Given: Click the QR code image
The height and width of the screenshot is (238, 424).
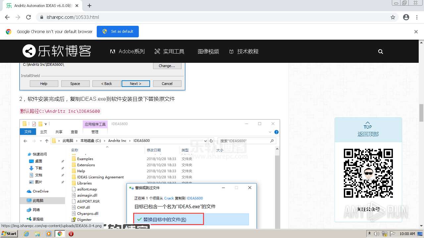Looking at the screenshot, I should click(368, 173).
